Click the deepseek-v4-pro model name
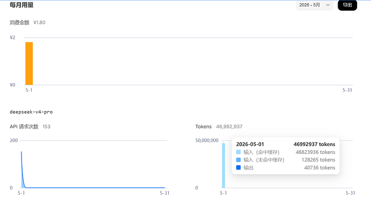Screen dimensions: 371x200 point(31,112)
